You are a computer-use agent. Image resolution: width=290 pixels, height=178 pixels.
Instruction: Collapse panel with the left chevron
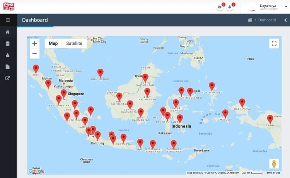coord(286,20)
